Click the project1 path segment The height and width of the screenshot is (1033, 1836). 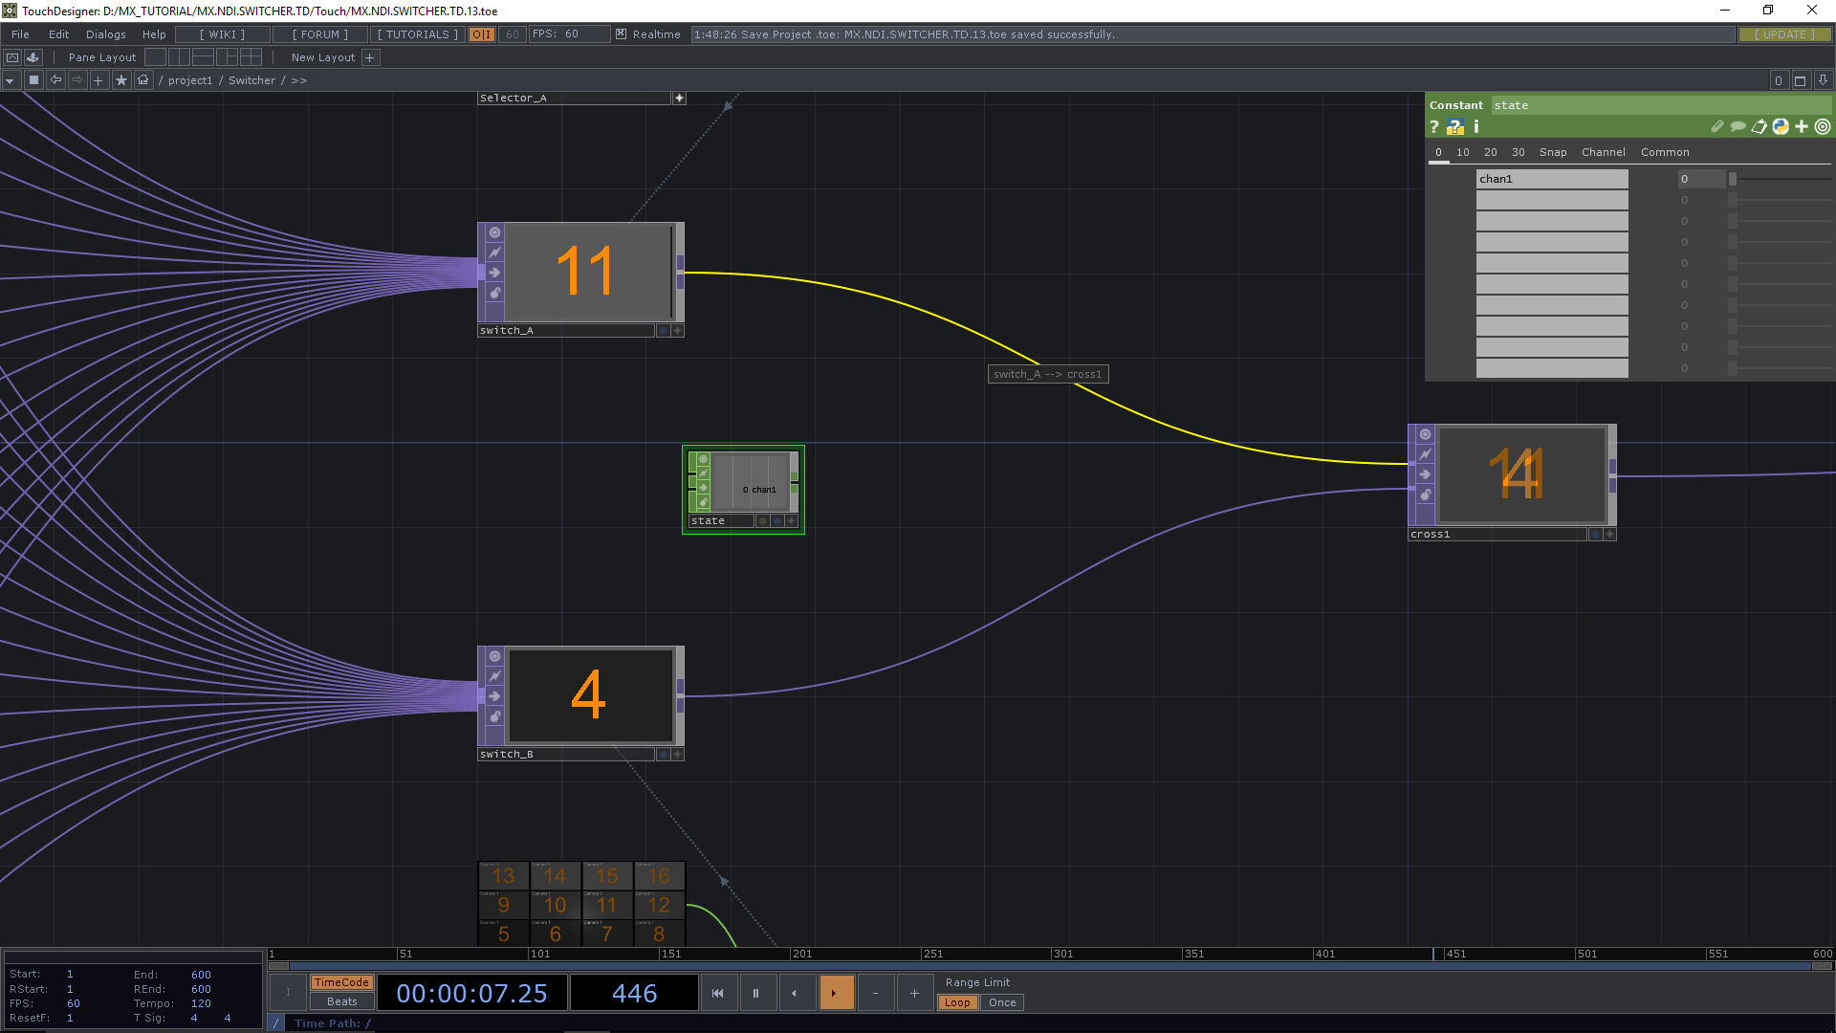190,80
